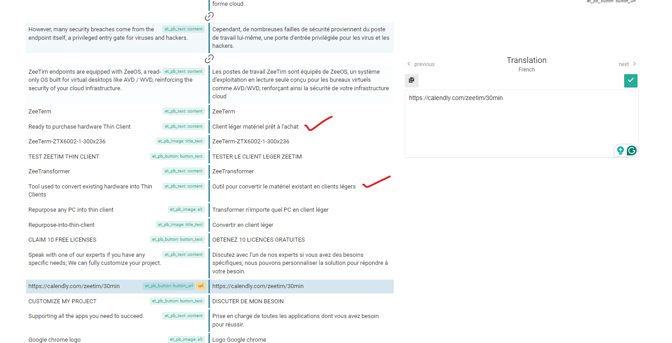
Task: Click the green checkmark save translation button
Action: 630,80
